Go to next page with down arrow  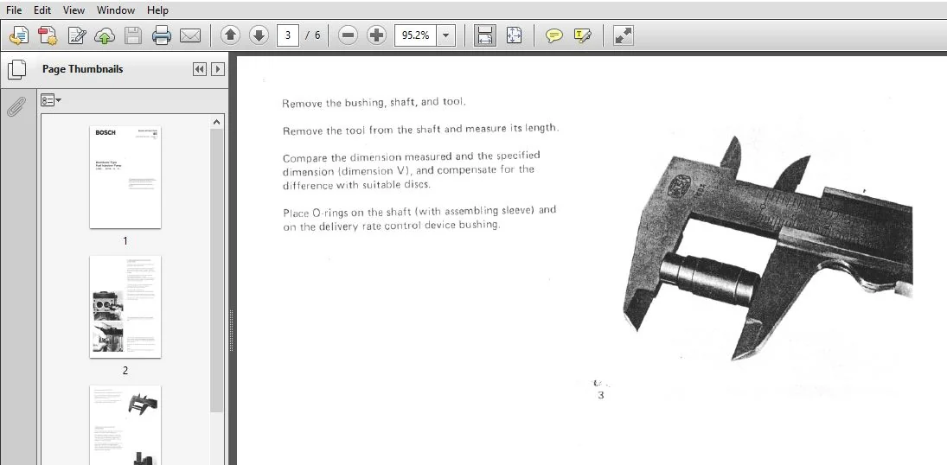[x=259, y=35]
